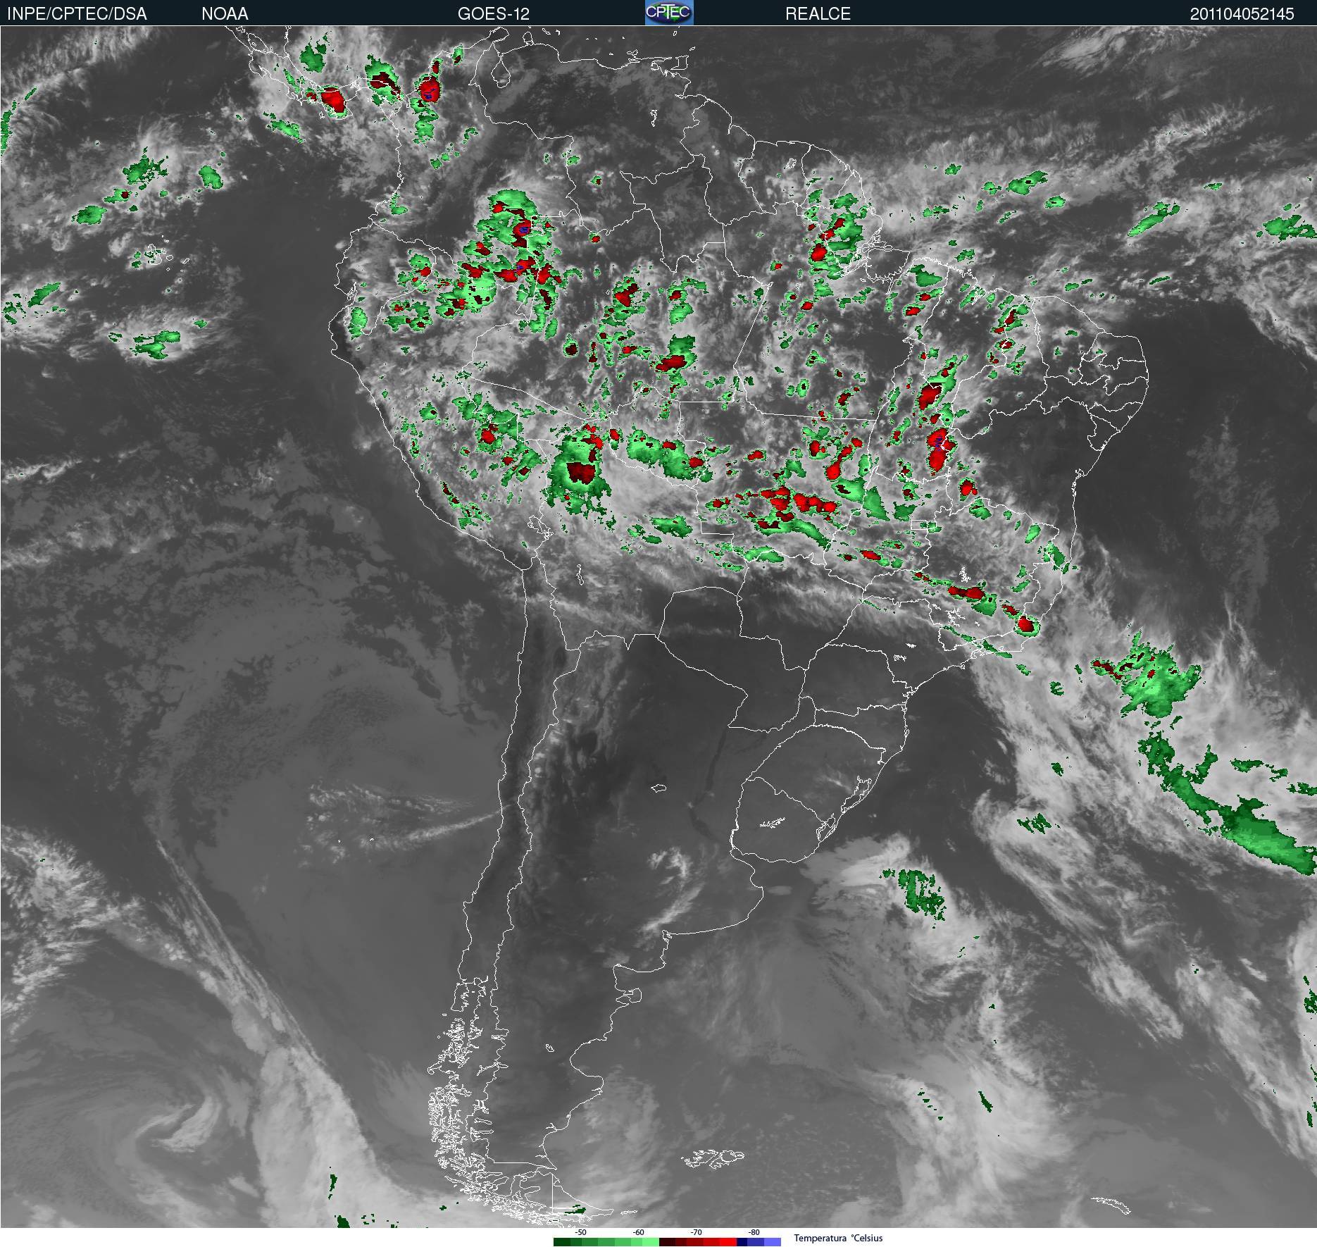Click the light blue swatch of temperature legend
The height and width of the screenshot is (1247, 1317).
(773, 1242)
